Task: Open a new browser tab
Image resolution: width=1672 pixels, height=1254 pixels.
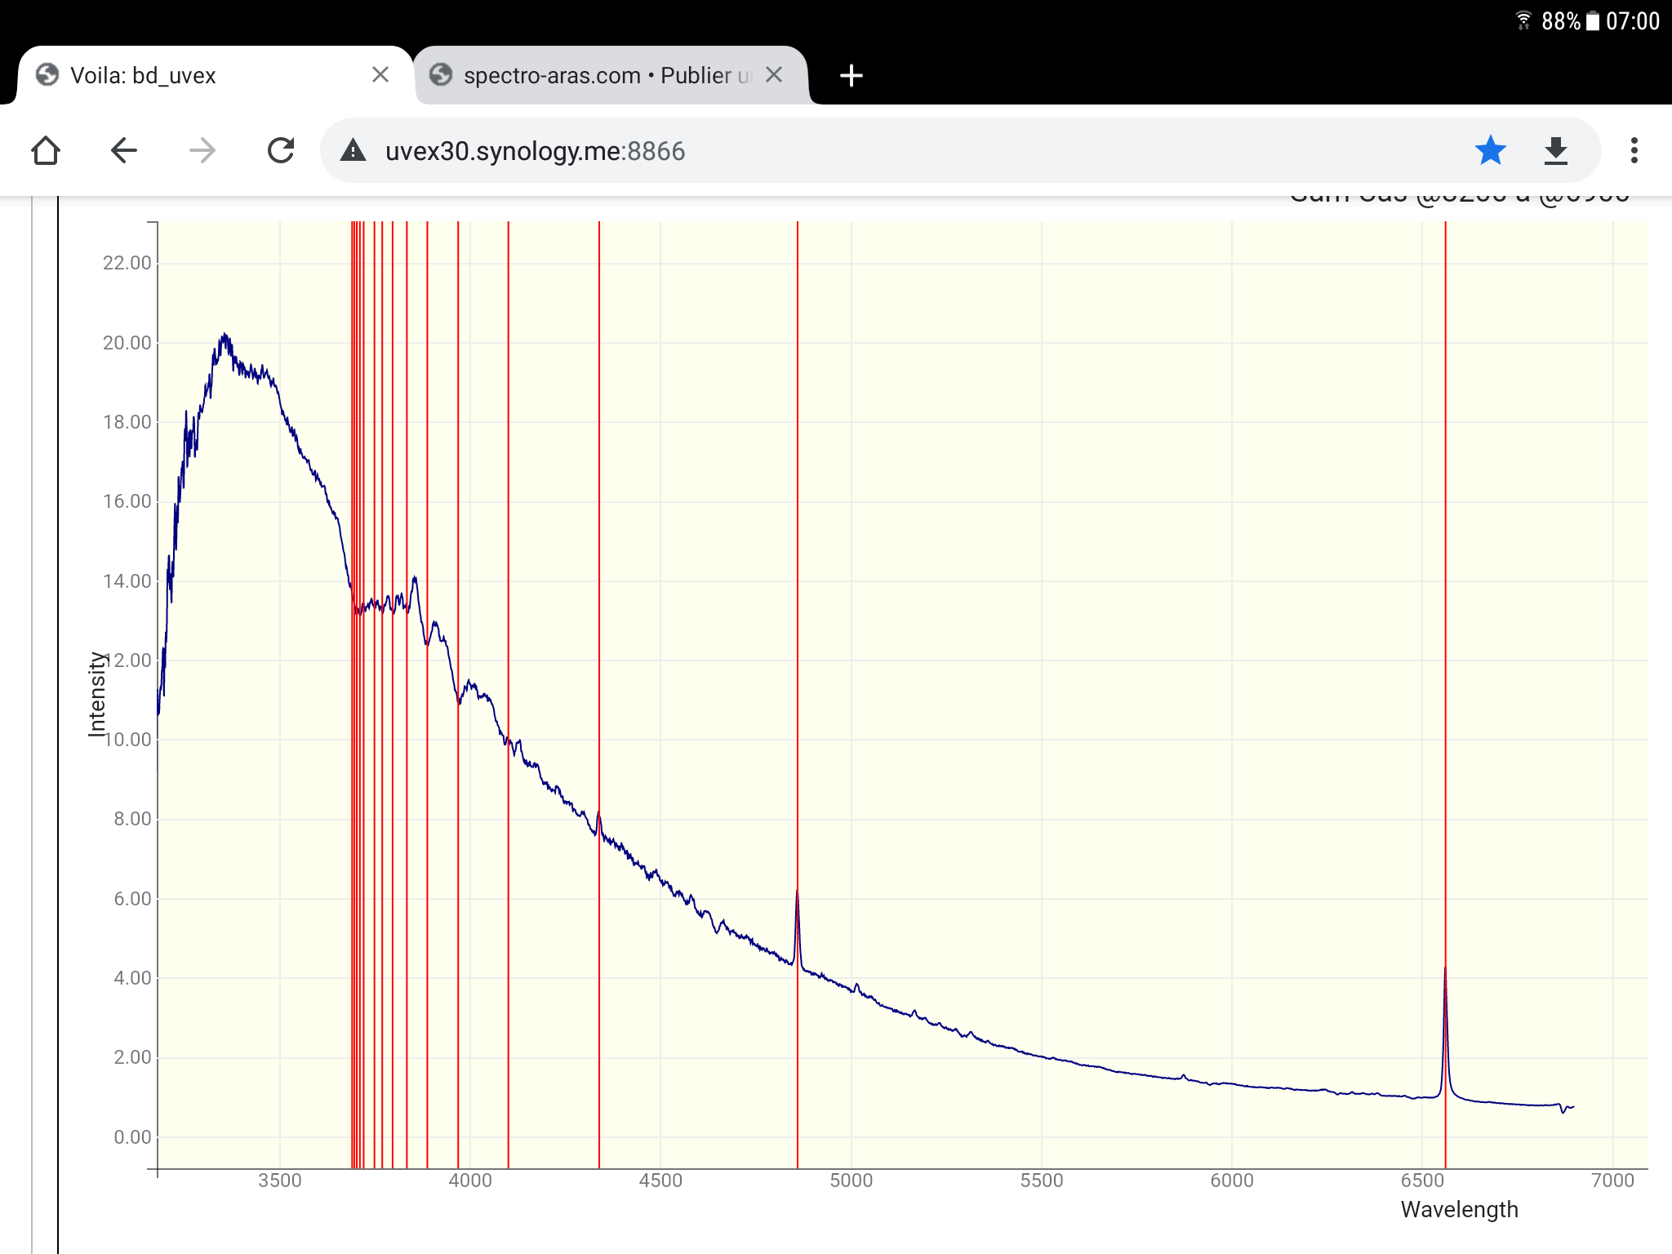Action: coord(851,75)
